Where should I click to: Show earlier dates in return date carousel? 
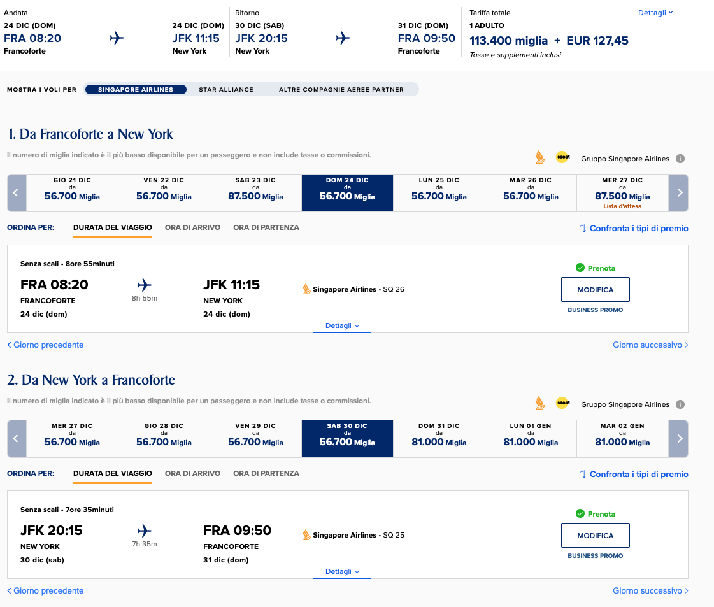(17, 438)
